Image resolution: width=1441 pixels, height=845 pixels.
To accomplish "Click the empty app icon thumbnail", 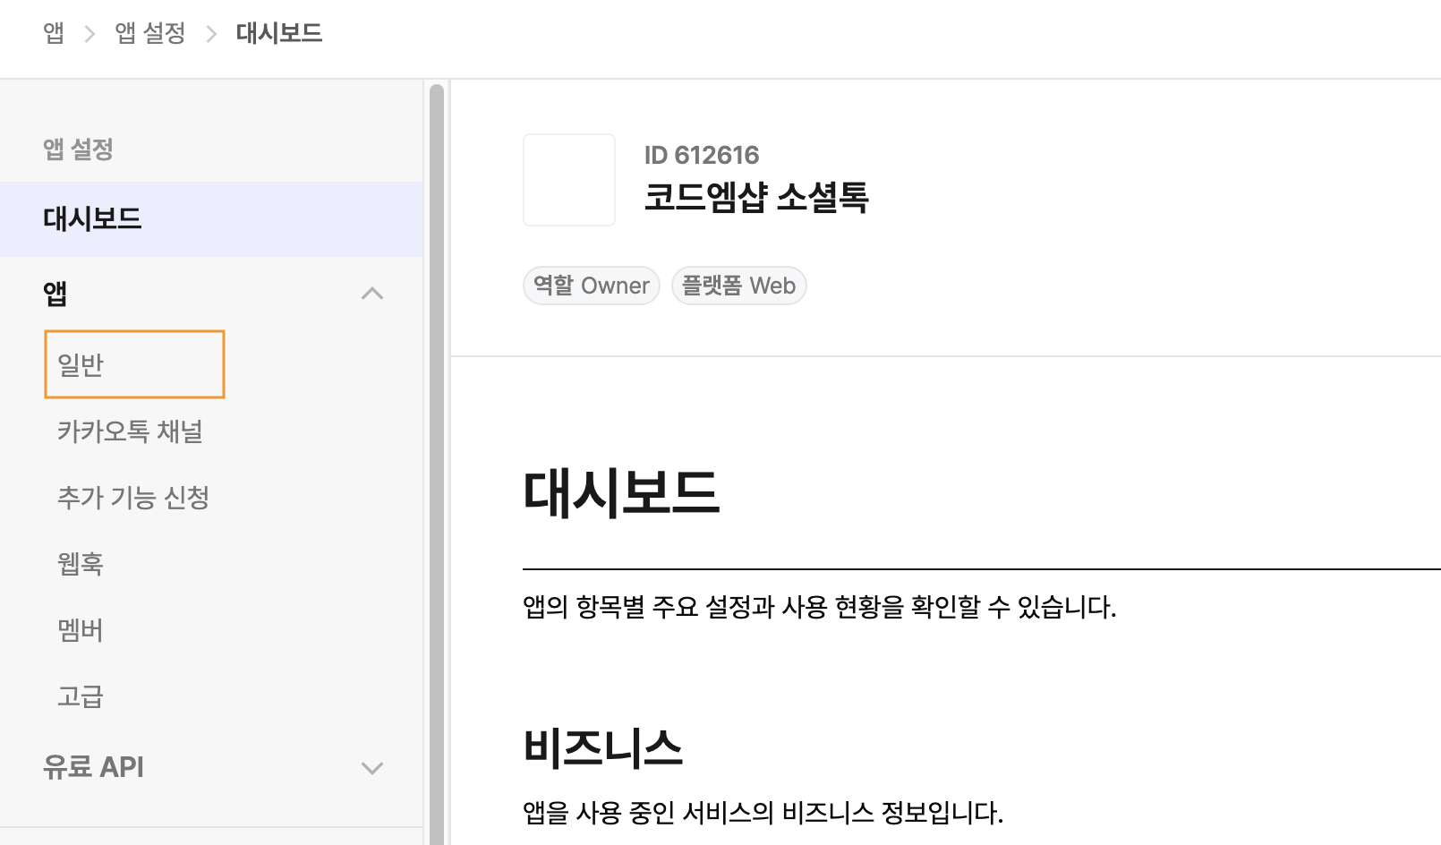I will click(569, 180).
